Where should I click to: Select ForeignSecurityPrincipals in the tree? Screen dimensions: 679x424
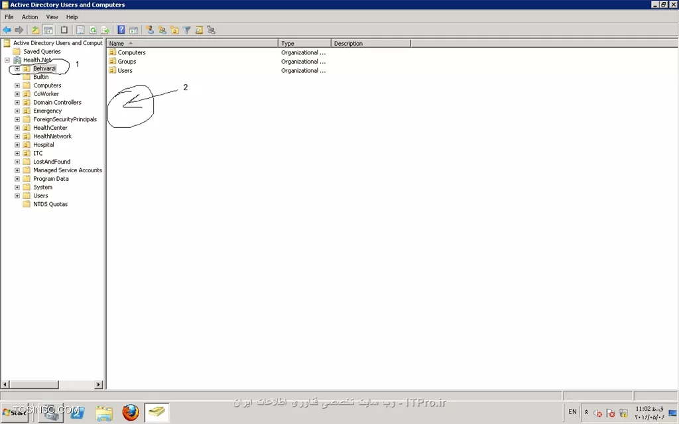tap(65, 119)
